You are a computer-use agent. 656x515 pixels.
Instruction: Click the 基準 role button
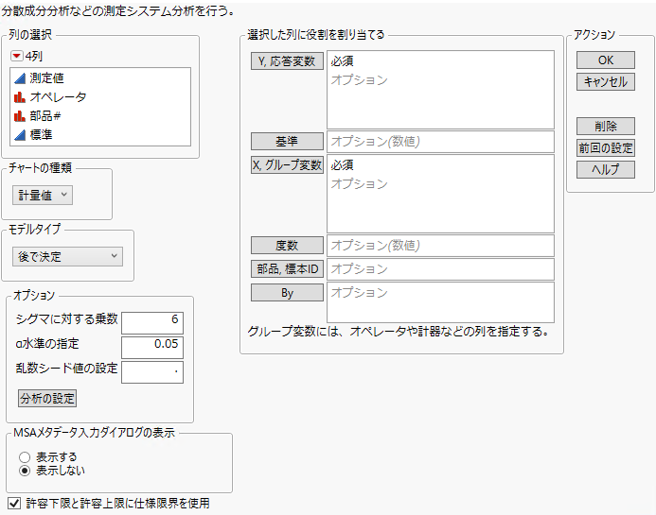[x=287, y=141]
